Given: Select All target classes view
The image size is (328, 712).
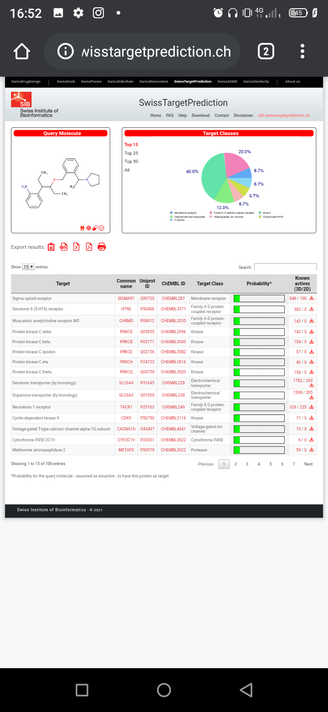Looking at the screenshot, I should pos(127,170).
